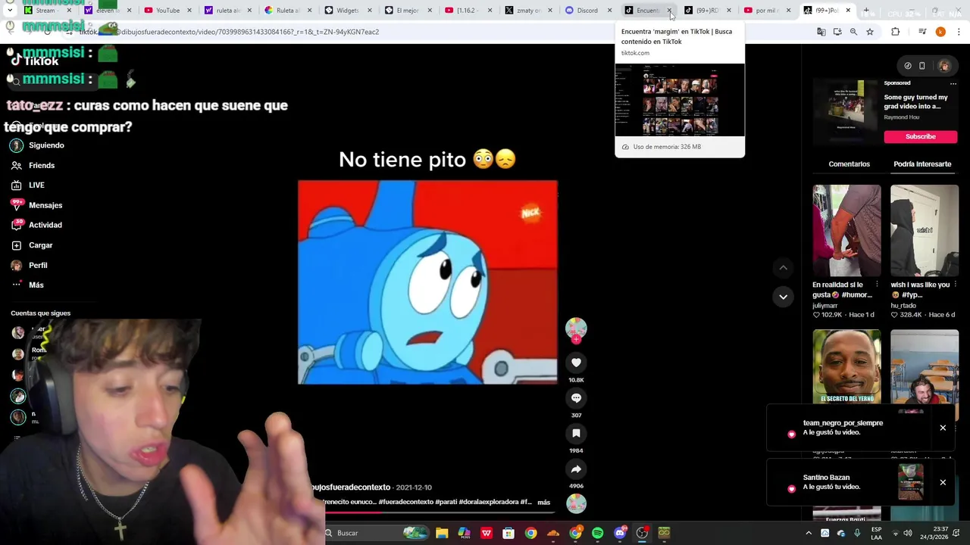Viewport: 970px width, 545px height.
Task: Bookmark this page with star icon
Action: tap(870, 32)
